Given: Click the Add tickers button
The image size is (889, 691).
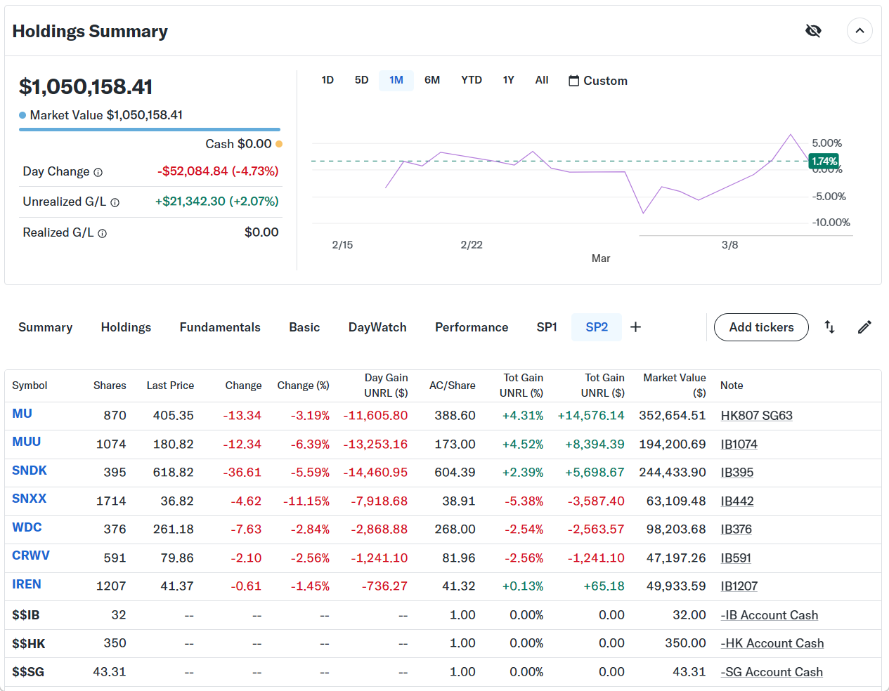Looking at the screenshot, I should pos(761,327).
